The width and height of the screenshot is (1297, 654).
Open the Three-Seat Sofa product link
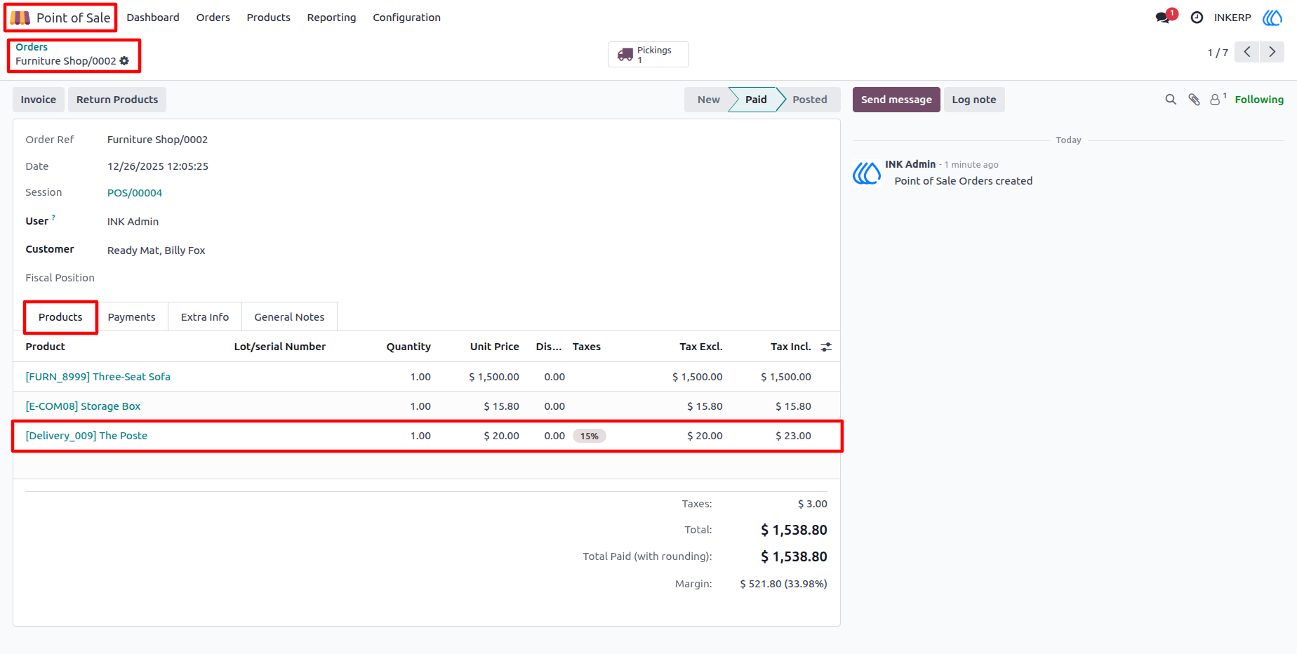(98, 377)
